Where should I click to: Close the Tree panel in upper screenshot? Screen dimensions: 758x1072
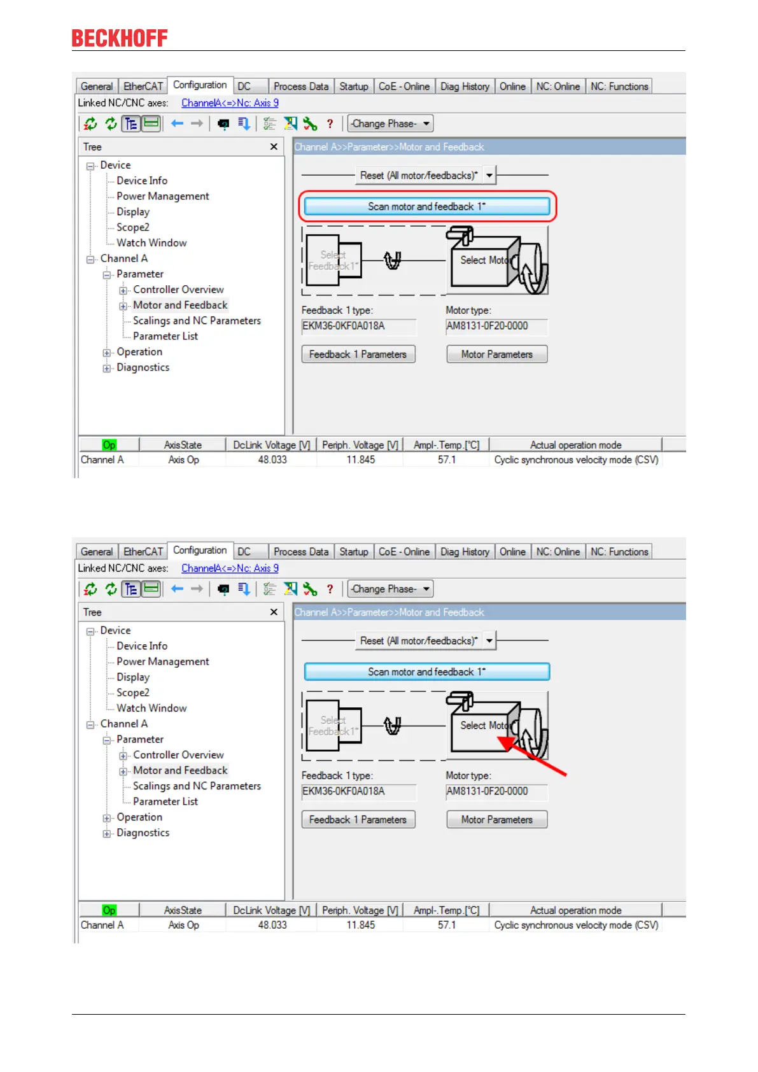[274, 146]
